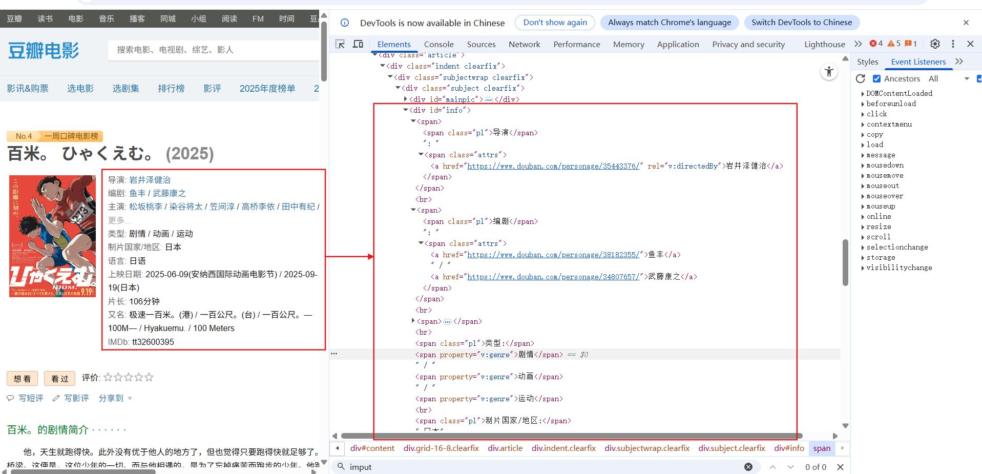Activate the inspect element picker icon

pos(340,44)
